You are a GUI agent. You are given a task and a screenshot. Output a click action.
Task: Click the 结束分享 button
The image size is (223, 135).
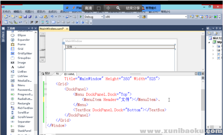[x=132, y=8]
